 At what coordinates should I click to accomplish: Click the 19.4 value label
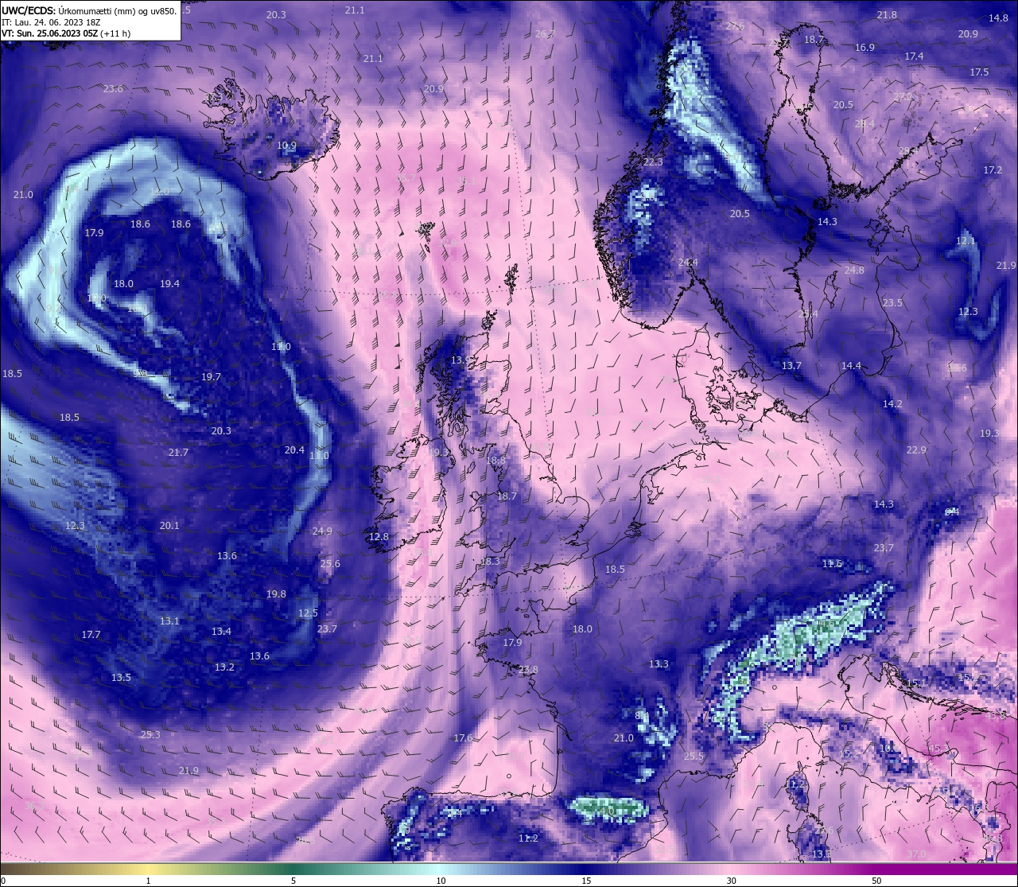click(169, 284)
